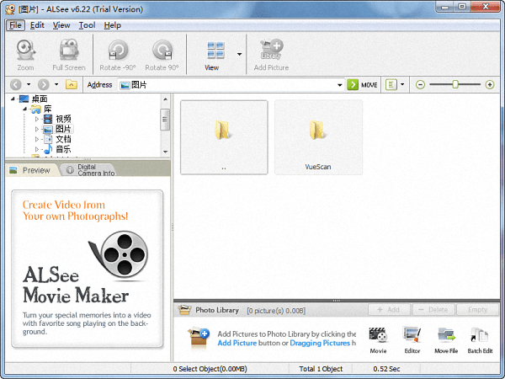Viewport: 505px width, 379px height.
Task: Select 桌面 in the folder tree
Action: (x=40, y=99)
